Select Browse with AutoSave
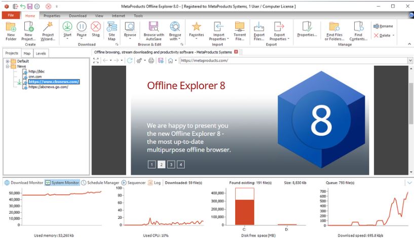 coord(154,31)
